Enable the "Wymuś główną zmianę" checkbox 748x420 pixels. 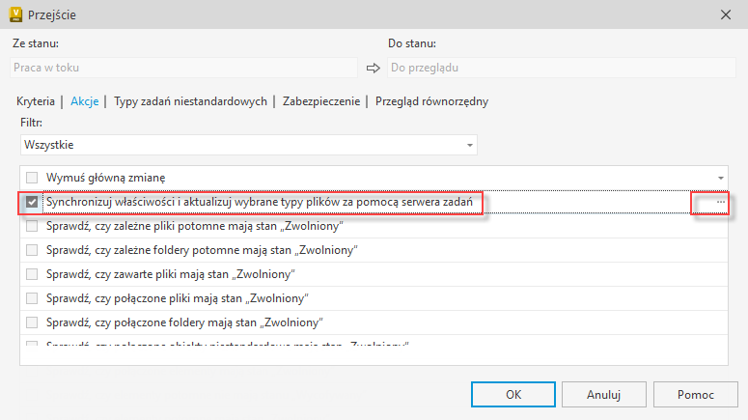[33, 178]
